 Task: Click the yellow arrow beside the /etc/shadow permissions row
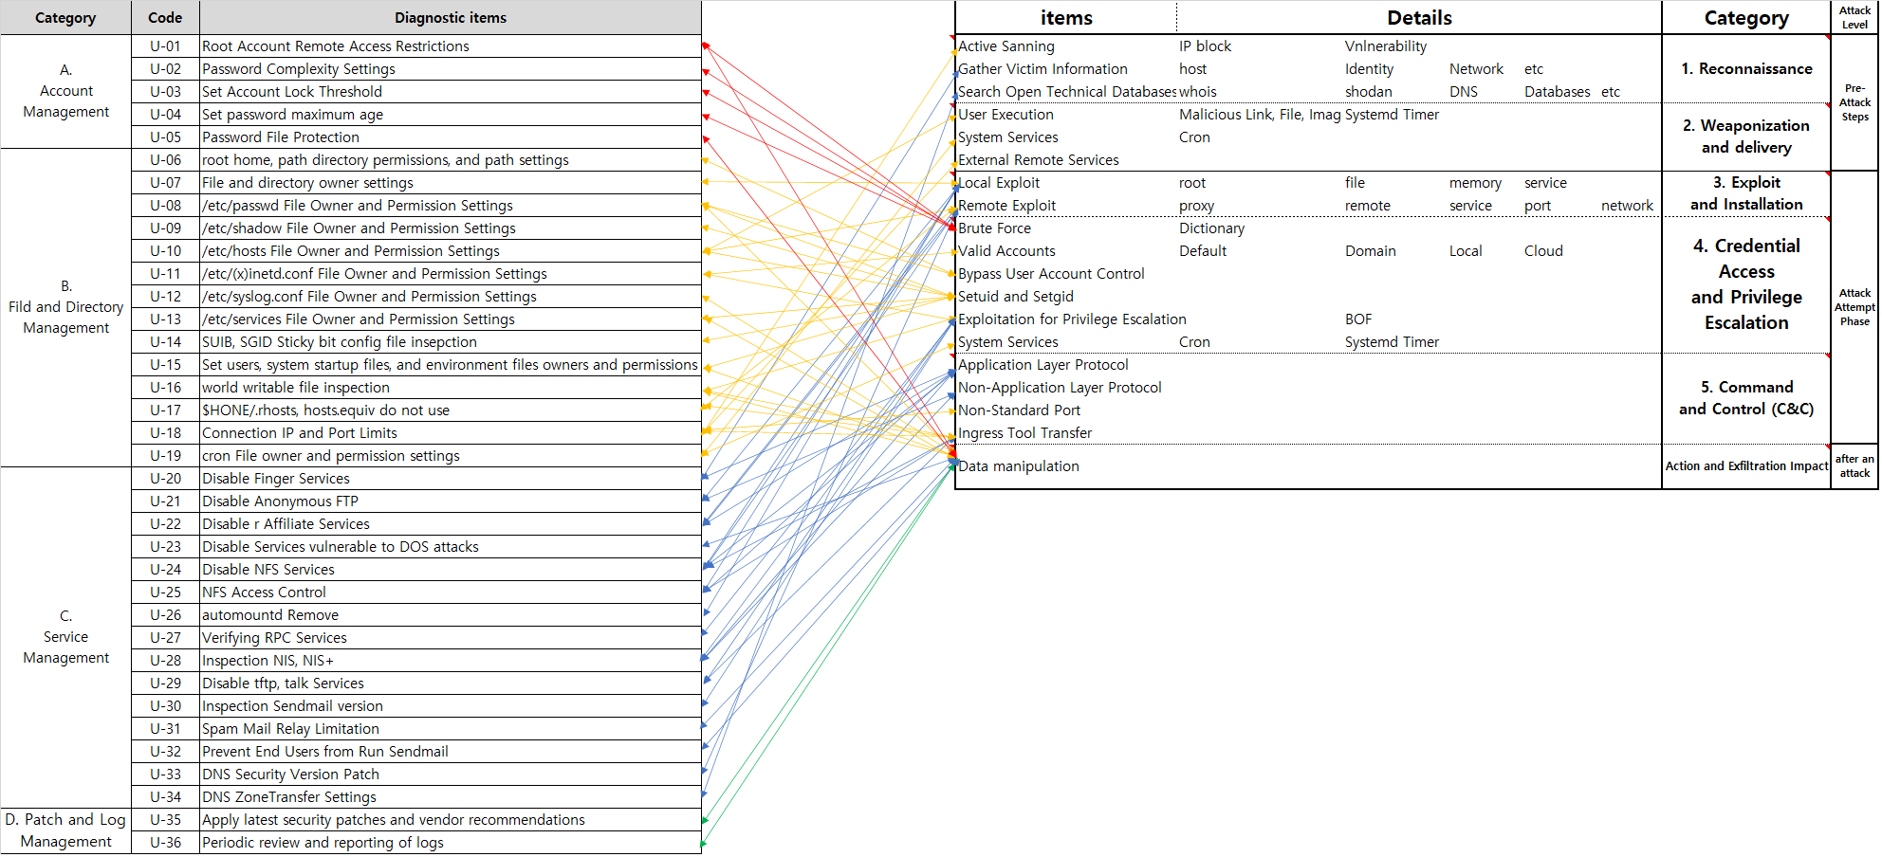point(706,228)
